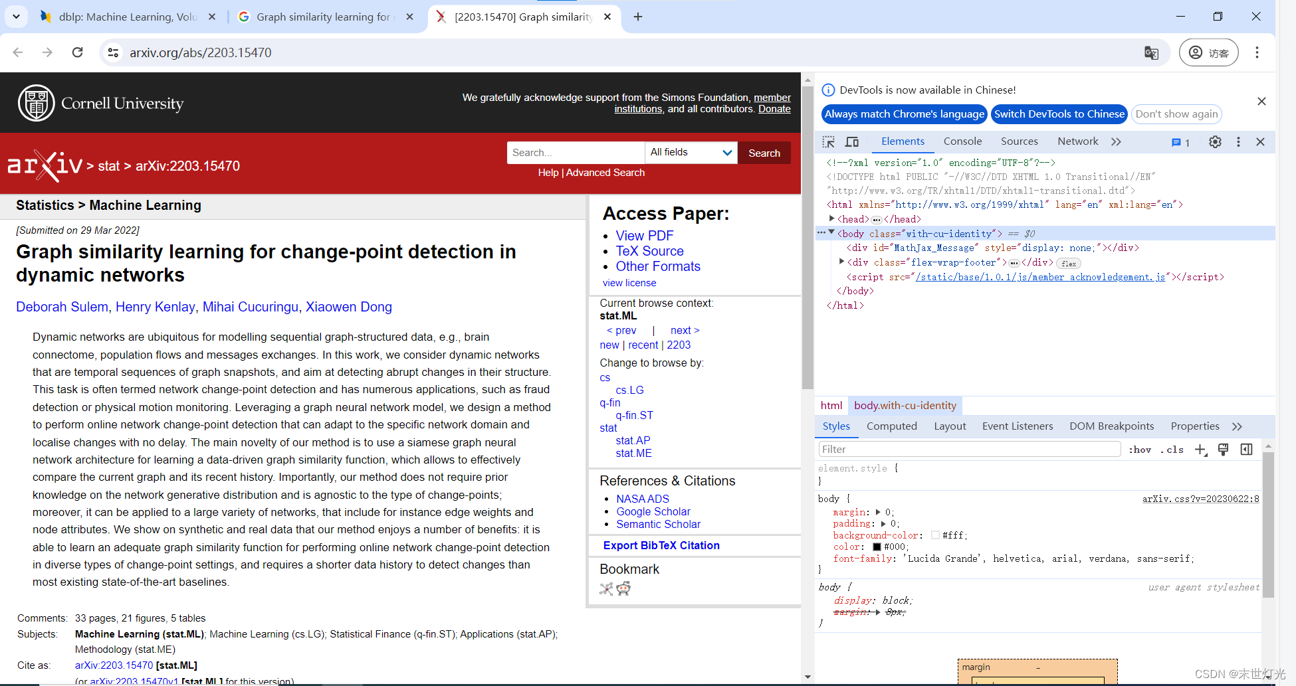Open DevTools customize menu (three dots)
This screenshot has height=686, width=1296.
[x=1238, y=141]
